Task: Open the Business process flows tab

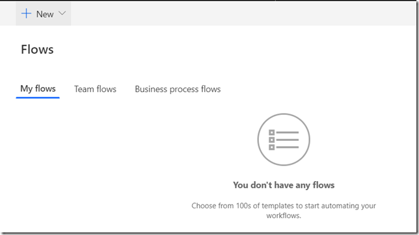Action: (x=178, y=89)
